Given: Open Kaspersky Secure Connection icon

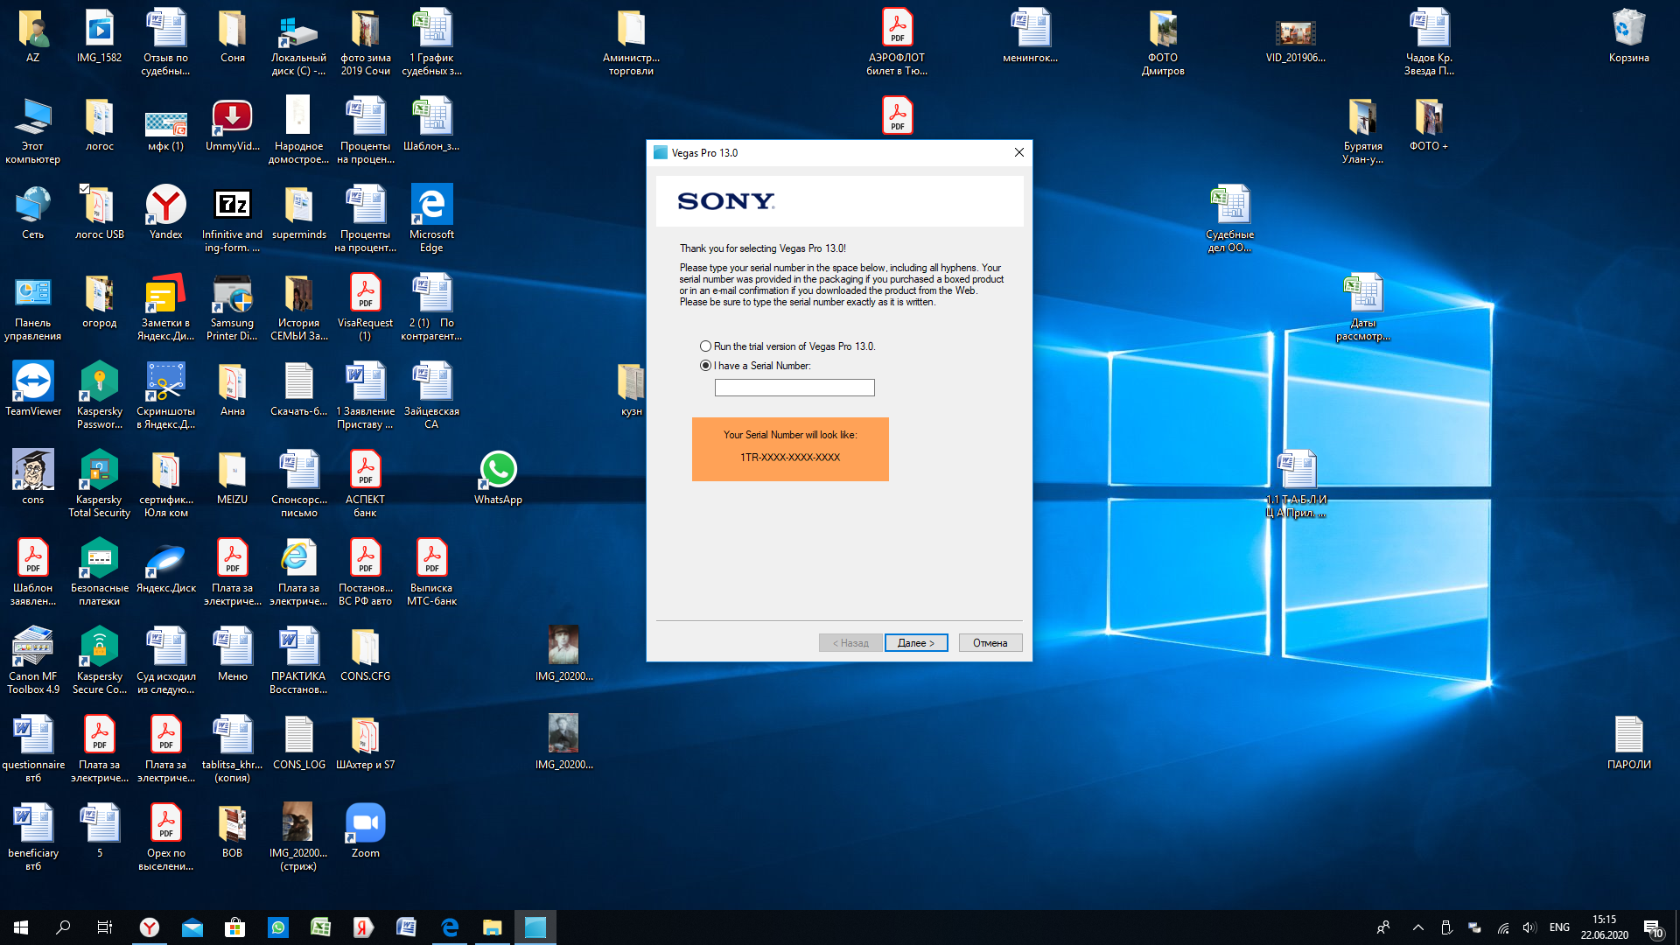Looking at the screenshot, I should [x=99, y=661].
